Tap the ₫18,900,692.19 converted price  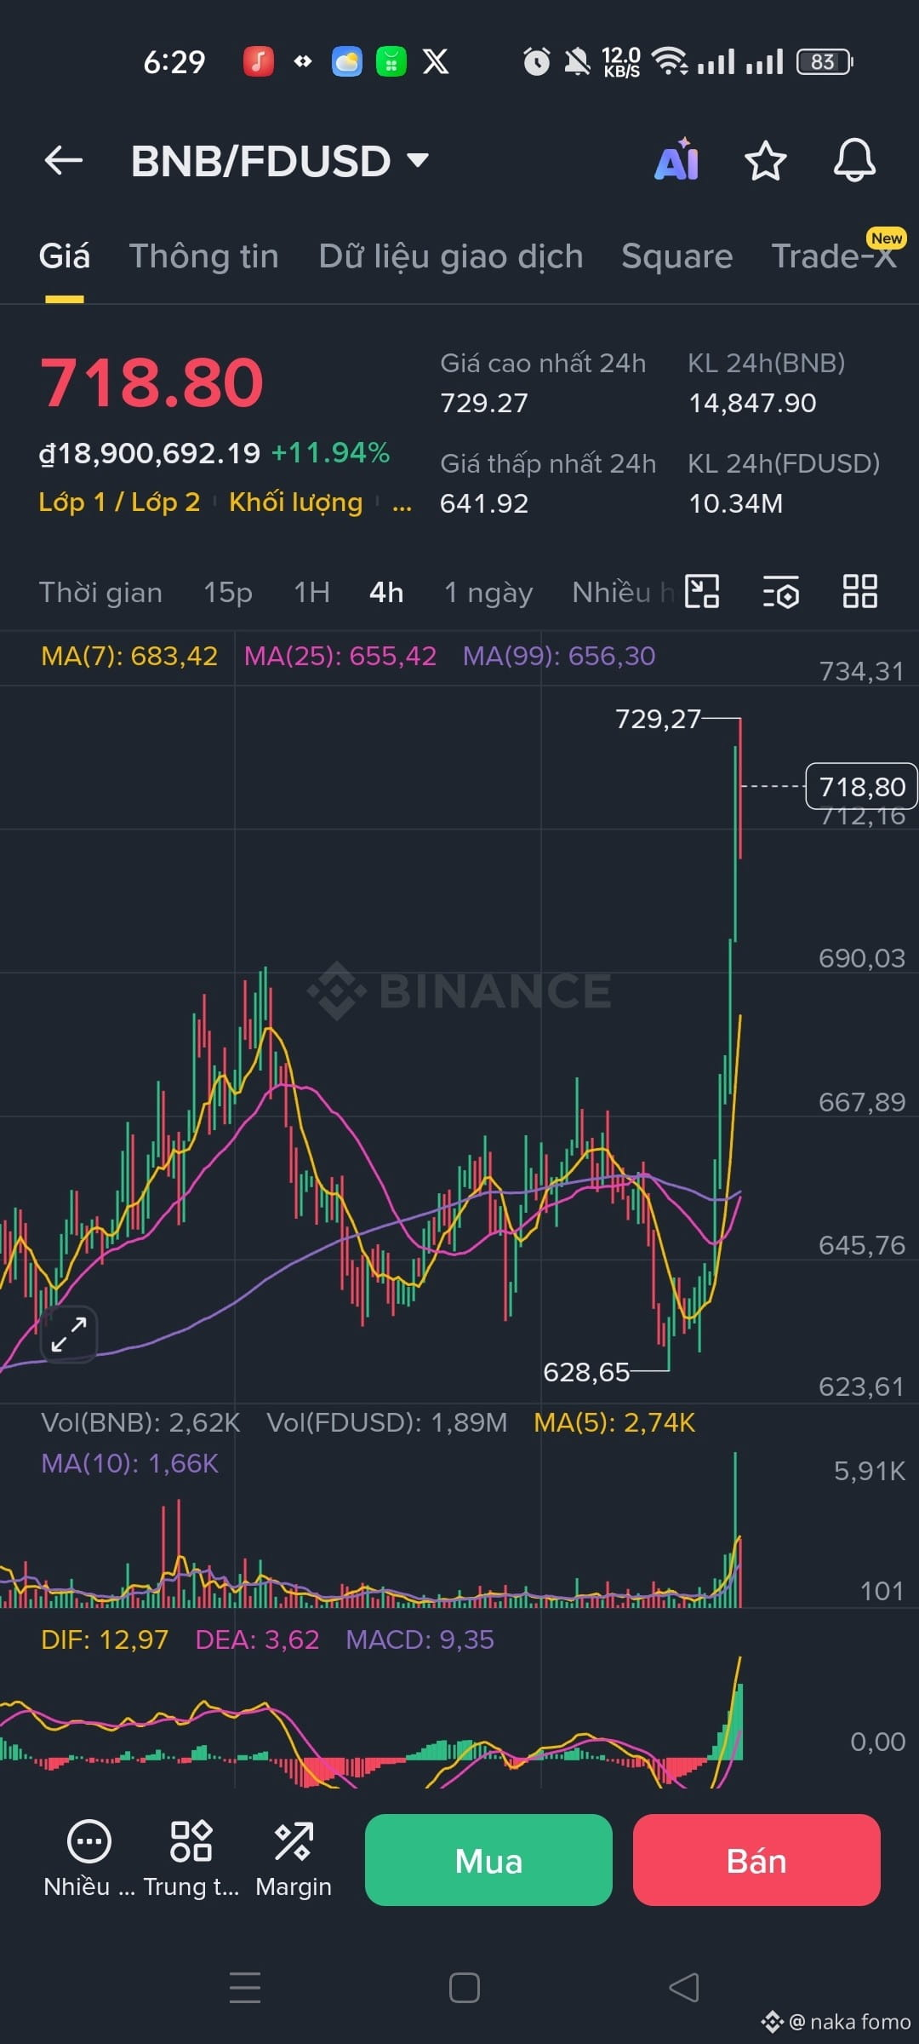[150, 453]
